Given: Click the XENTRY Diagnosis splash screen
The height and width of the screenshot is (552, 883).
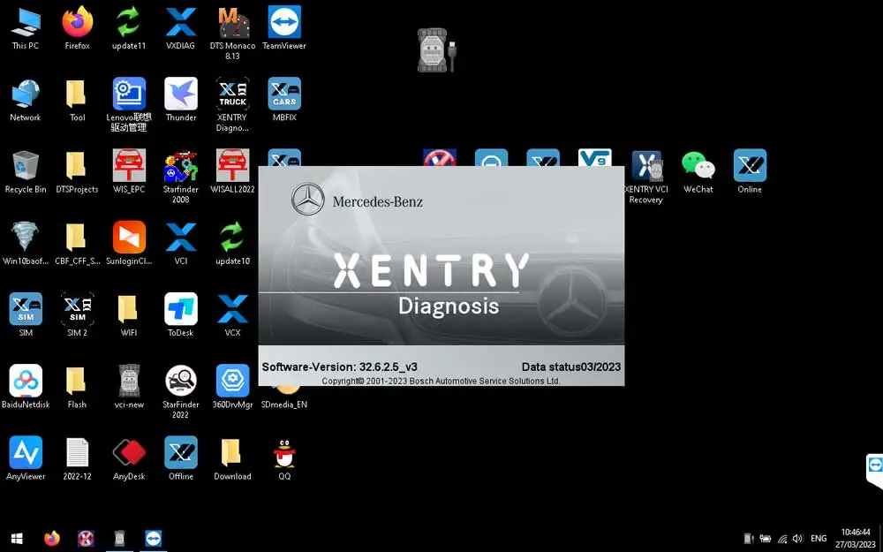Looking at the screenshot, I should click(x=441, y=276).
